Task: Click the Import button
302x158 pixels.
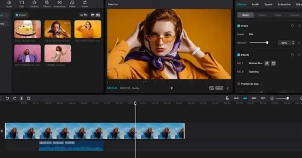Action: [21, 15]
